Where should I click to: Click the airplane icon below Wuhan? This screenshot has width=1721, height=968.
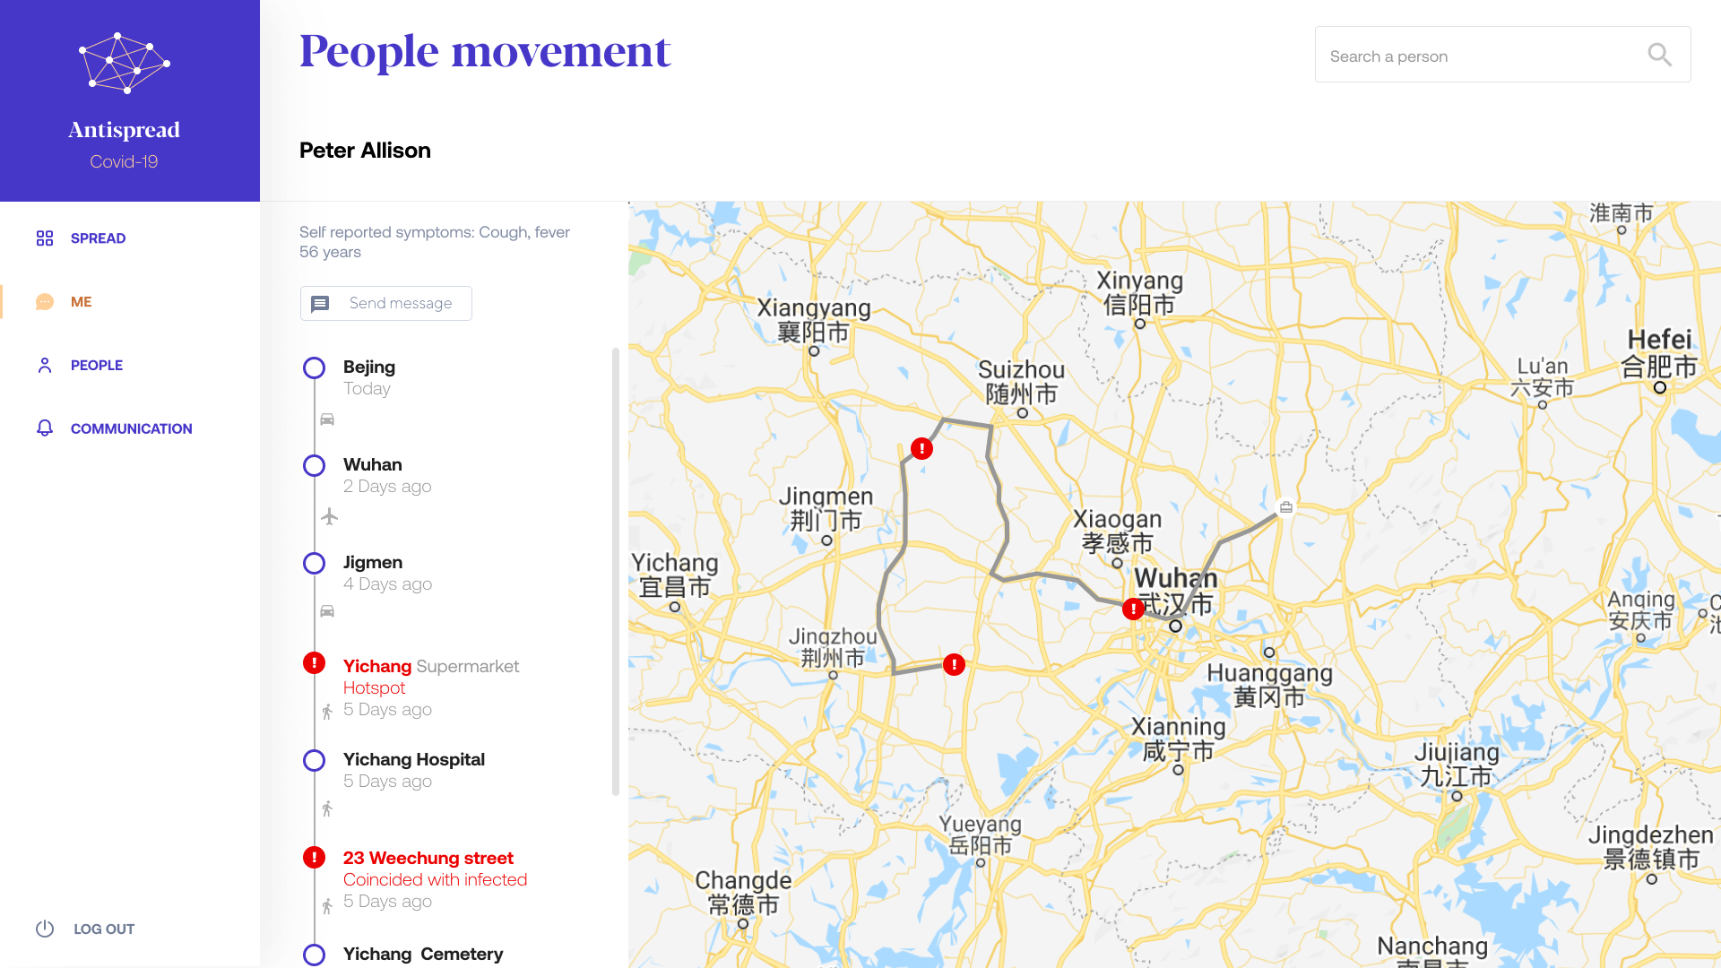(x=330, y=516)
